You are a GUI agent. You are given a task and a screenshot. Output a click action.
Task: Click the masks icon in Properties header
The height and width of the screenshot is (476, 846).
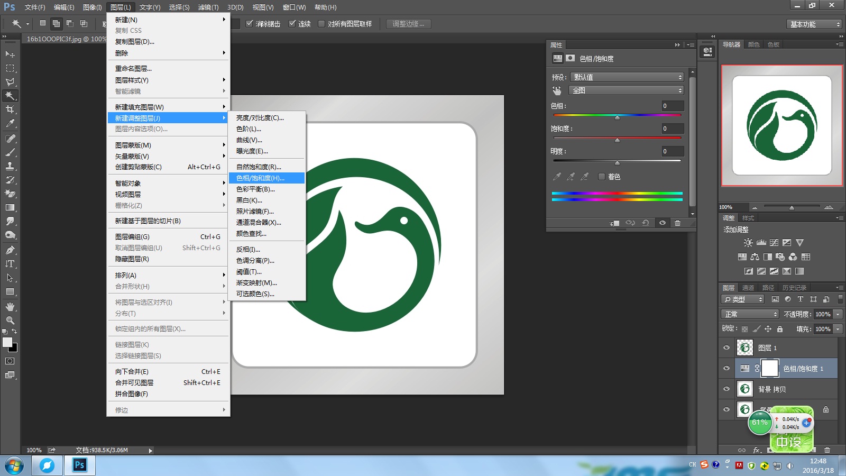[570, 58]
